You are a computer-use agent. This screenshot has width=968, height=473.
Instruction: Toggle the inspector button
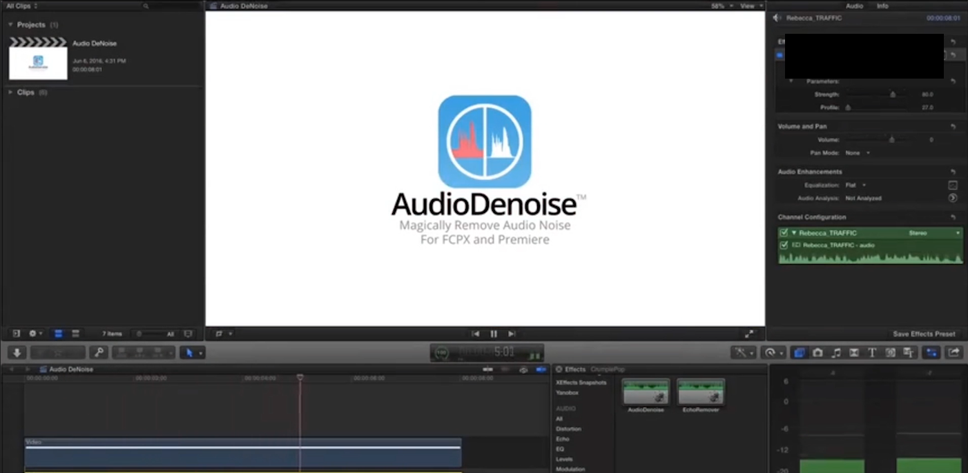(x=931, y=352)
